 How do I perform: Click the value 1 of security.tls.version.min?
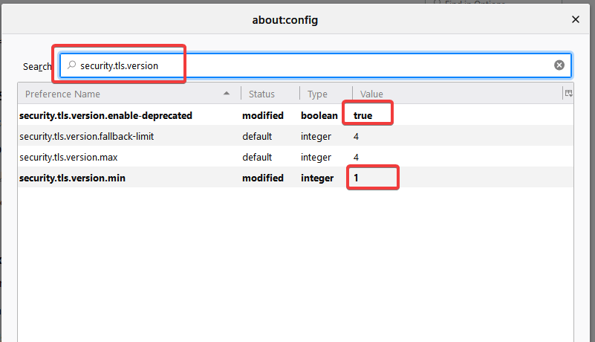(x=357, y=178)
